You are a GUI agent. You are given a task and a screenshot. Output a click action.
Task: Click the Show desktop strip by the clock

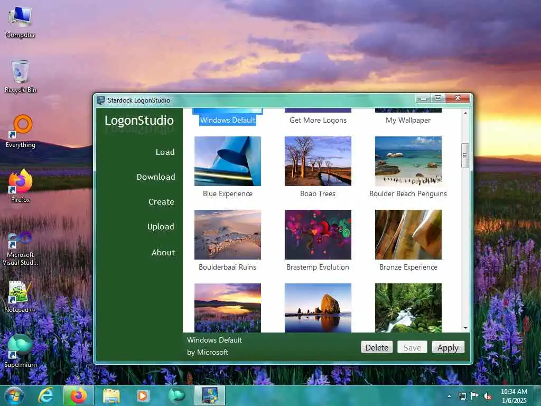tap(538, 396)
